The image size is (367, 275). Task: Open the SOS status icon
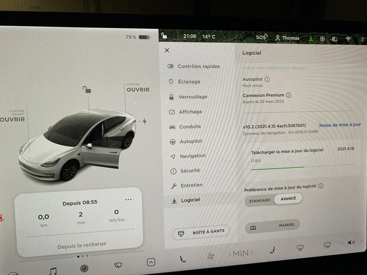click(x=261, y=37)
